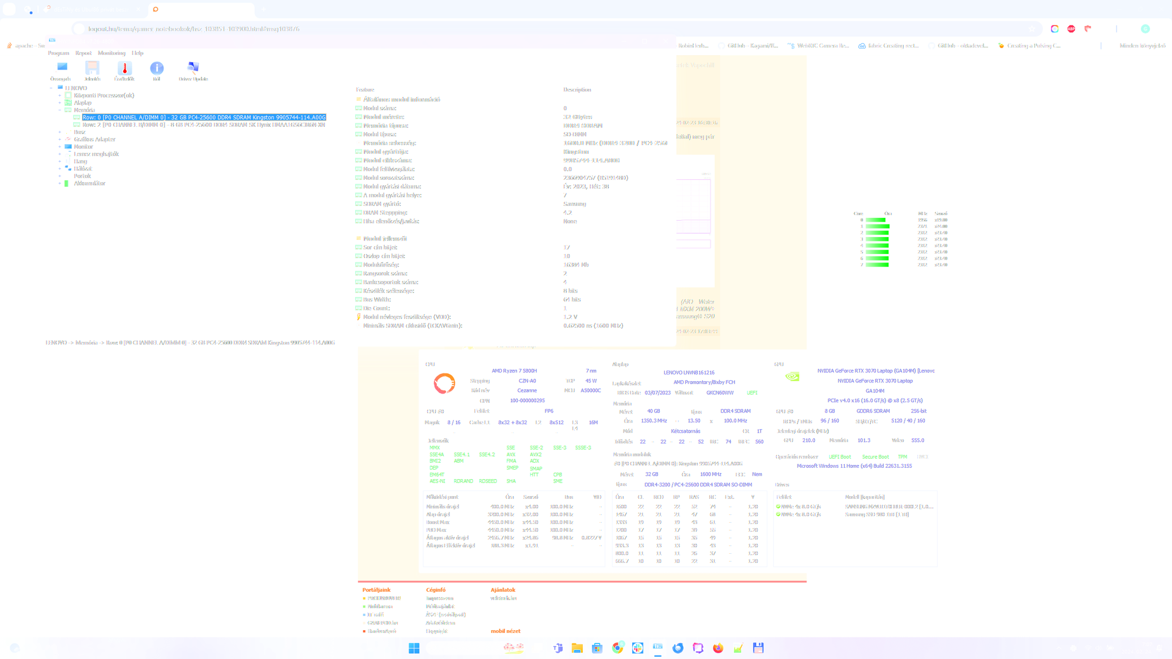Click the red shield uBlock extension icon
The height and width of the screenshot is (659, 1172).
pos(1088,29)
